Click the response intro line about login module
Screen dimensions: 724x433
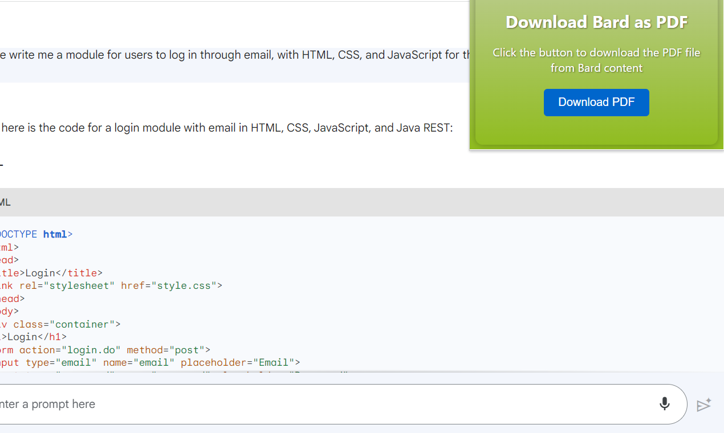(x=227, y=128)
